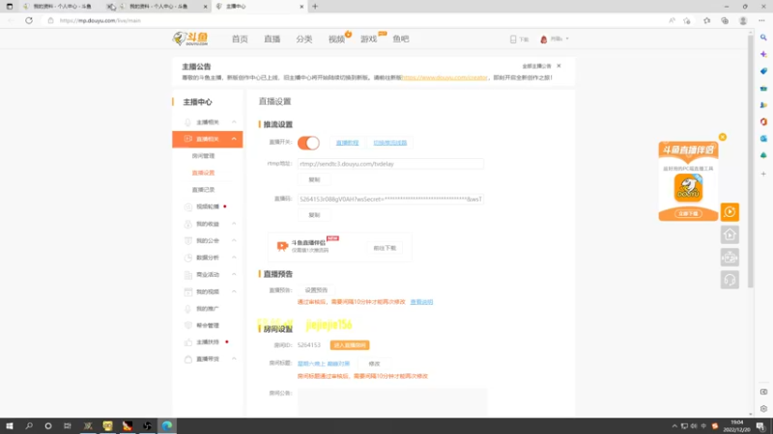Open the 游戏 nav item
This screenshot has width=773, height=434.
click(x=368, y=39)
